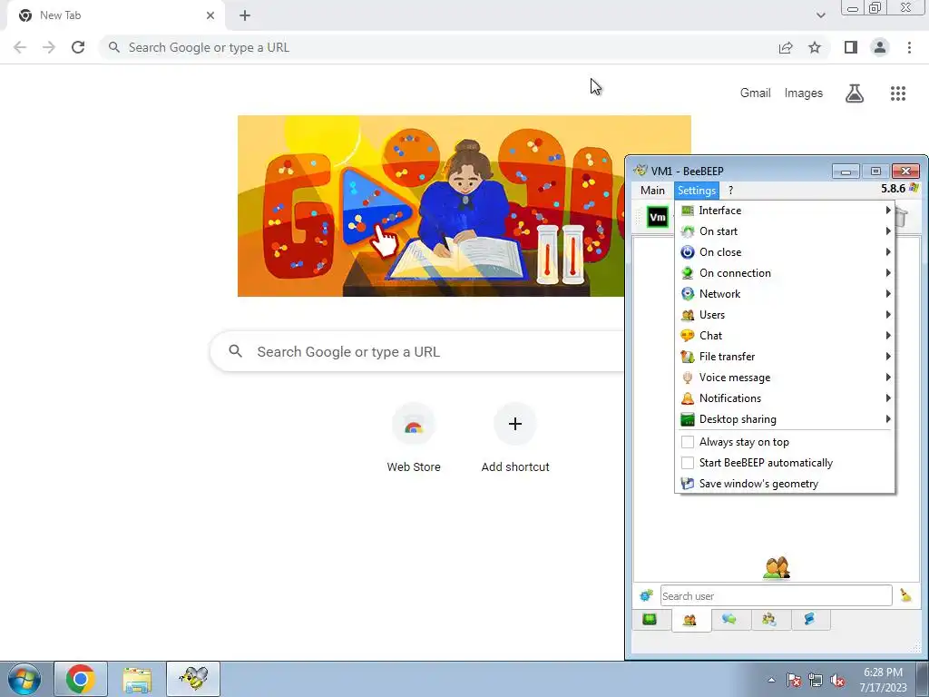The width and height of the screenshot is (929, 697).
Task: Click Chrome icon in the taskbar
Action: [81, 679]
